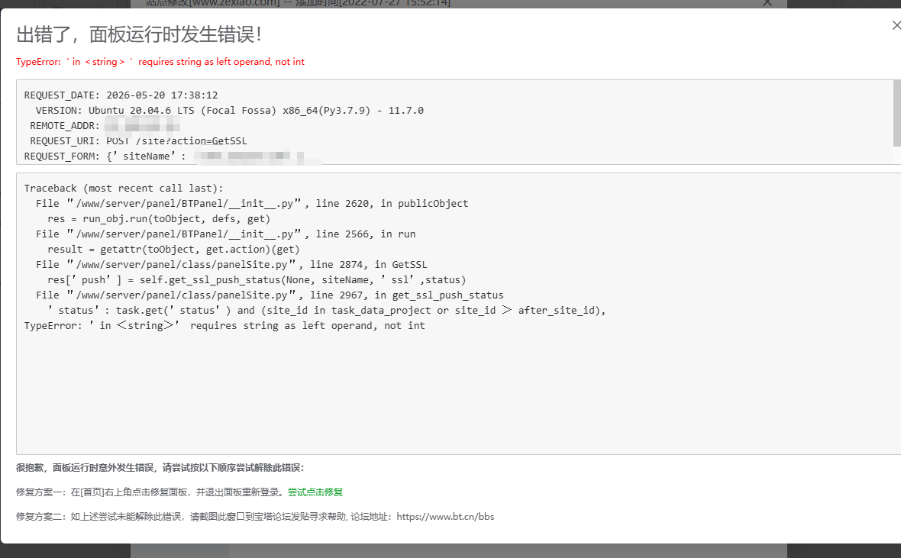The width and height of the screenshot is (901, 558).
Task: Close the panel error dialog
Action: (x=896, y=25)
